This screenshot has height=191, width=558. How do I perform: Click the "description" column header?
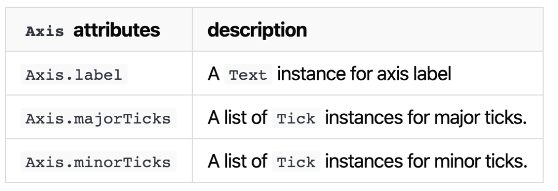(x=257, y=30)
